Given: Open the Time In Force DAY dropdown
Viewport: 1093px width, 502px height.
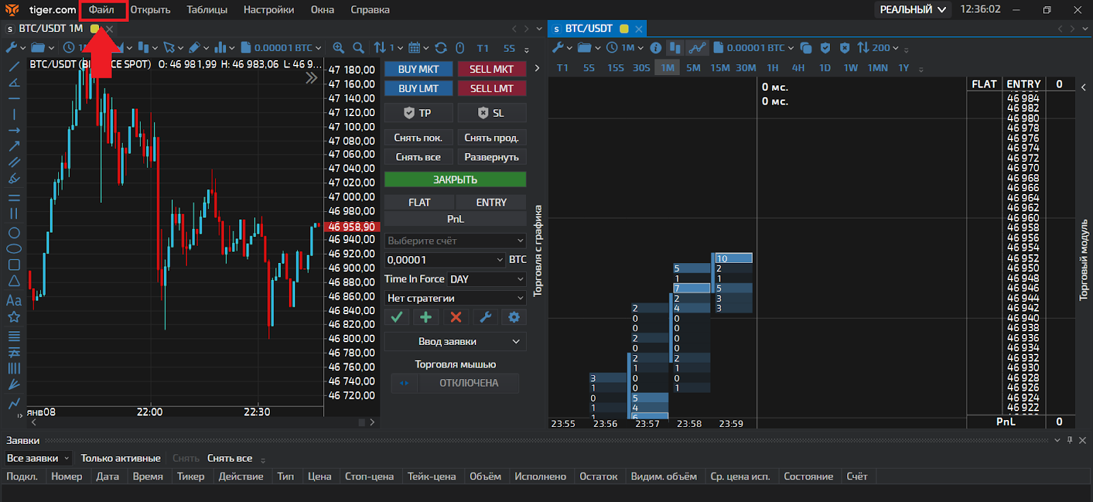Looking at the screenshot, I should pyautogui.click(x=486, y=279).
